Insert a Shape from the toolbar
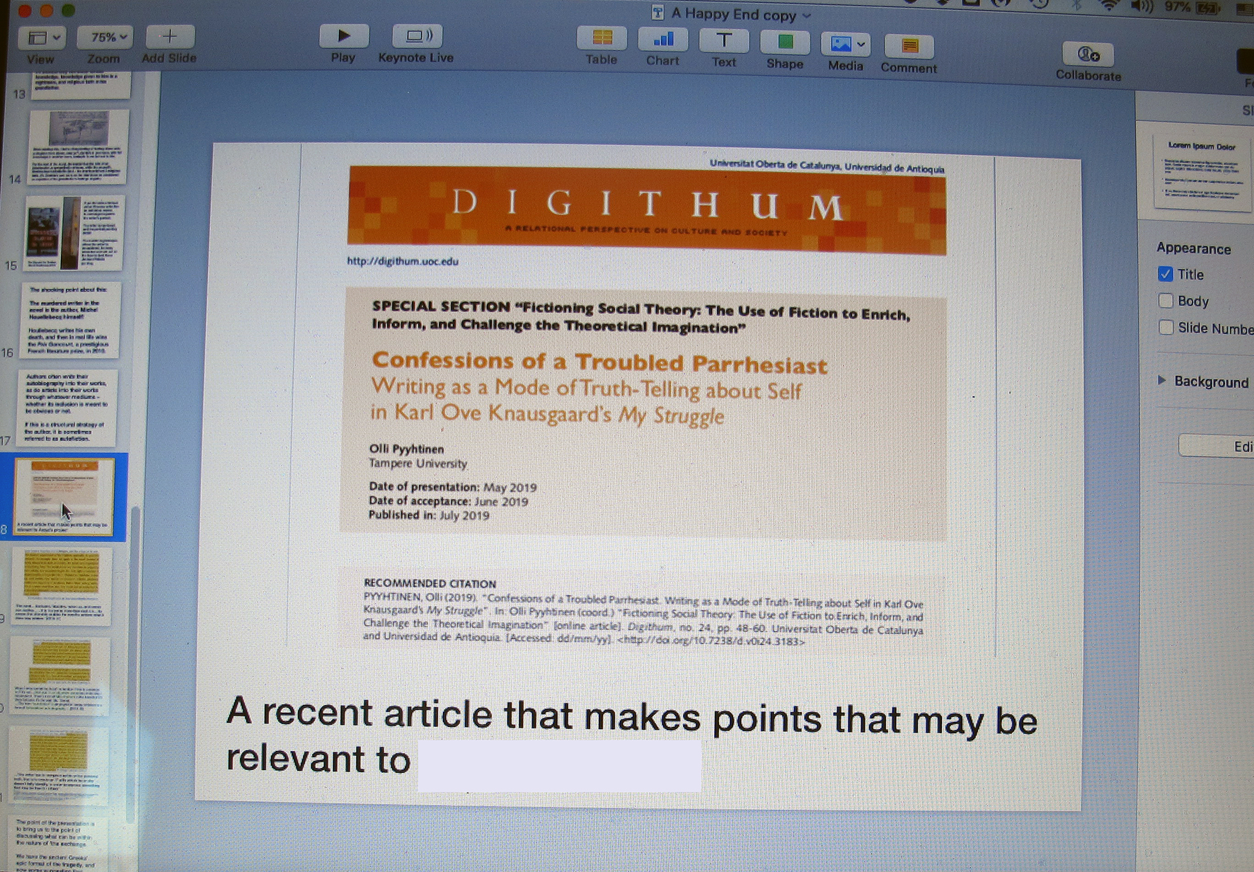1254x872 pixels. [785, 42]
